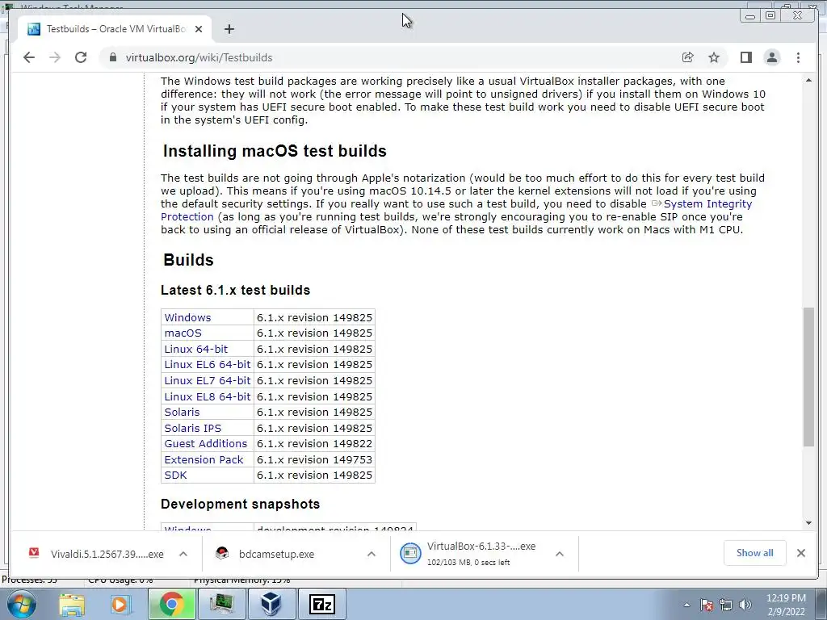The width and height of the screenshot is (827, 620).
Task: Download Extension Pack test build
Action: pos(204,459)
